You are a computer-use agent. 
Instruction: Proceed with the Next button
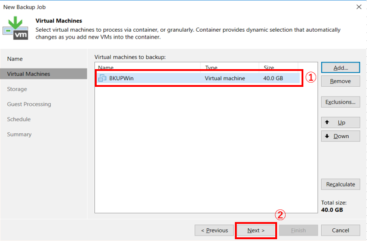pyautogui.click(x=256, y=231)
